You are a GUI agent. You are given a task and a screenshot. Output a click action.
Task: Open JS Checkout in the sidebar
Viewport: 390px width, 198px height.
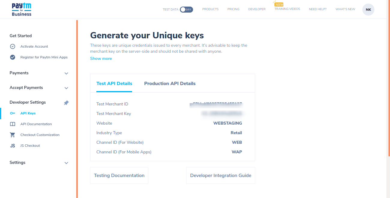point(30,146)
